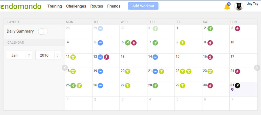Open the notification bell with 3 alerts

coord(227,6)
